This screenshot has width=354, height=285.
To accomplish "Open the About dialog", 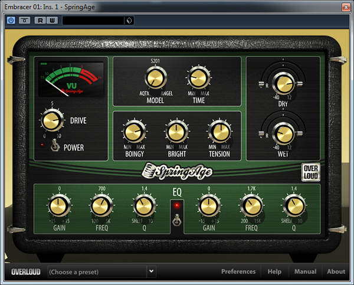I will click(x=336, y=271).
